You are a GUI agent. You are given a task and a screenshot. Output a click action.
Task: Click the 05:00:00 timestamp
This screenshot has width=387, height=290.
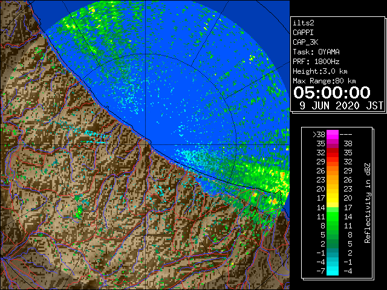(332, 92)
